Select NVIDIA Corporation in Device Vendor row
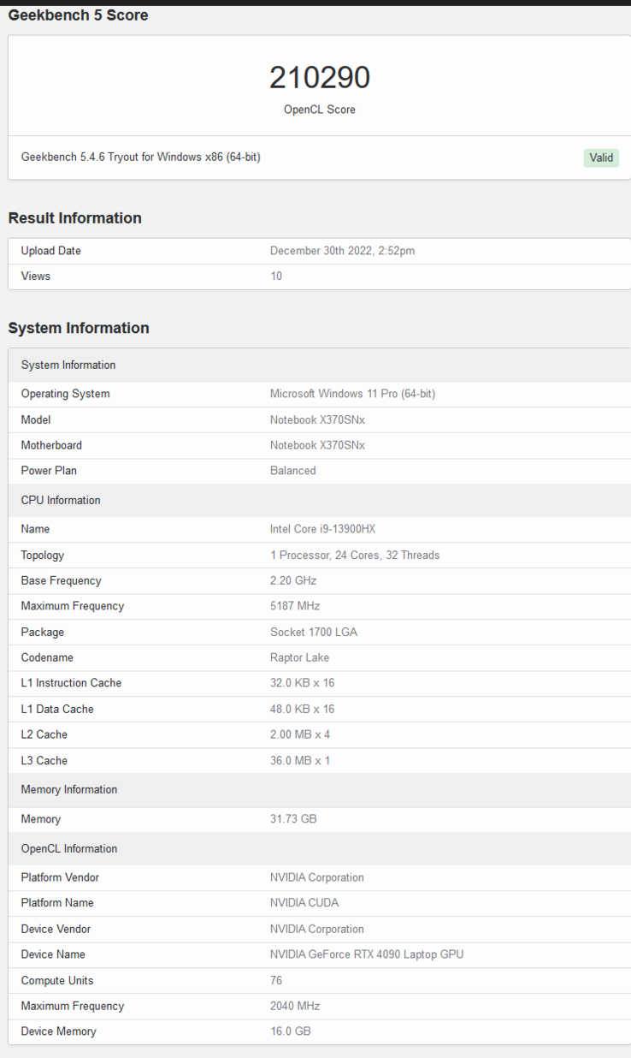Screen dimensions: 631x1058 click(x=317, y=929)
